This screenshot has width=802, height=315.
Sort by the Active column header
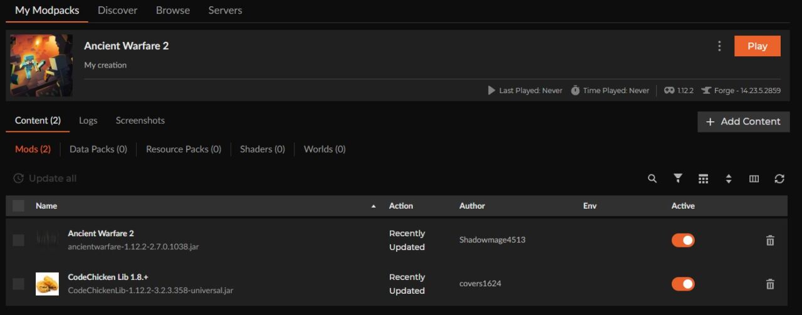click(683, 206)
